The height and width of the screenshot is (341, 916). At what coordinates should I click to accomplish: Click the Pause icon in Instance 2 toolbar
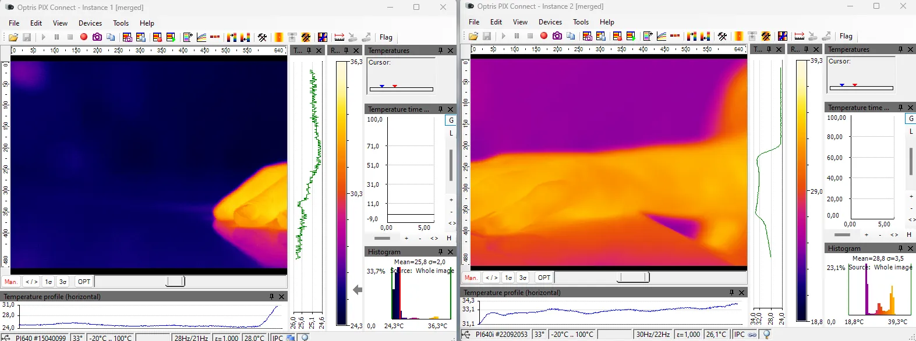[x=517, y=36]
